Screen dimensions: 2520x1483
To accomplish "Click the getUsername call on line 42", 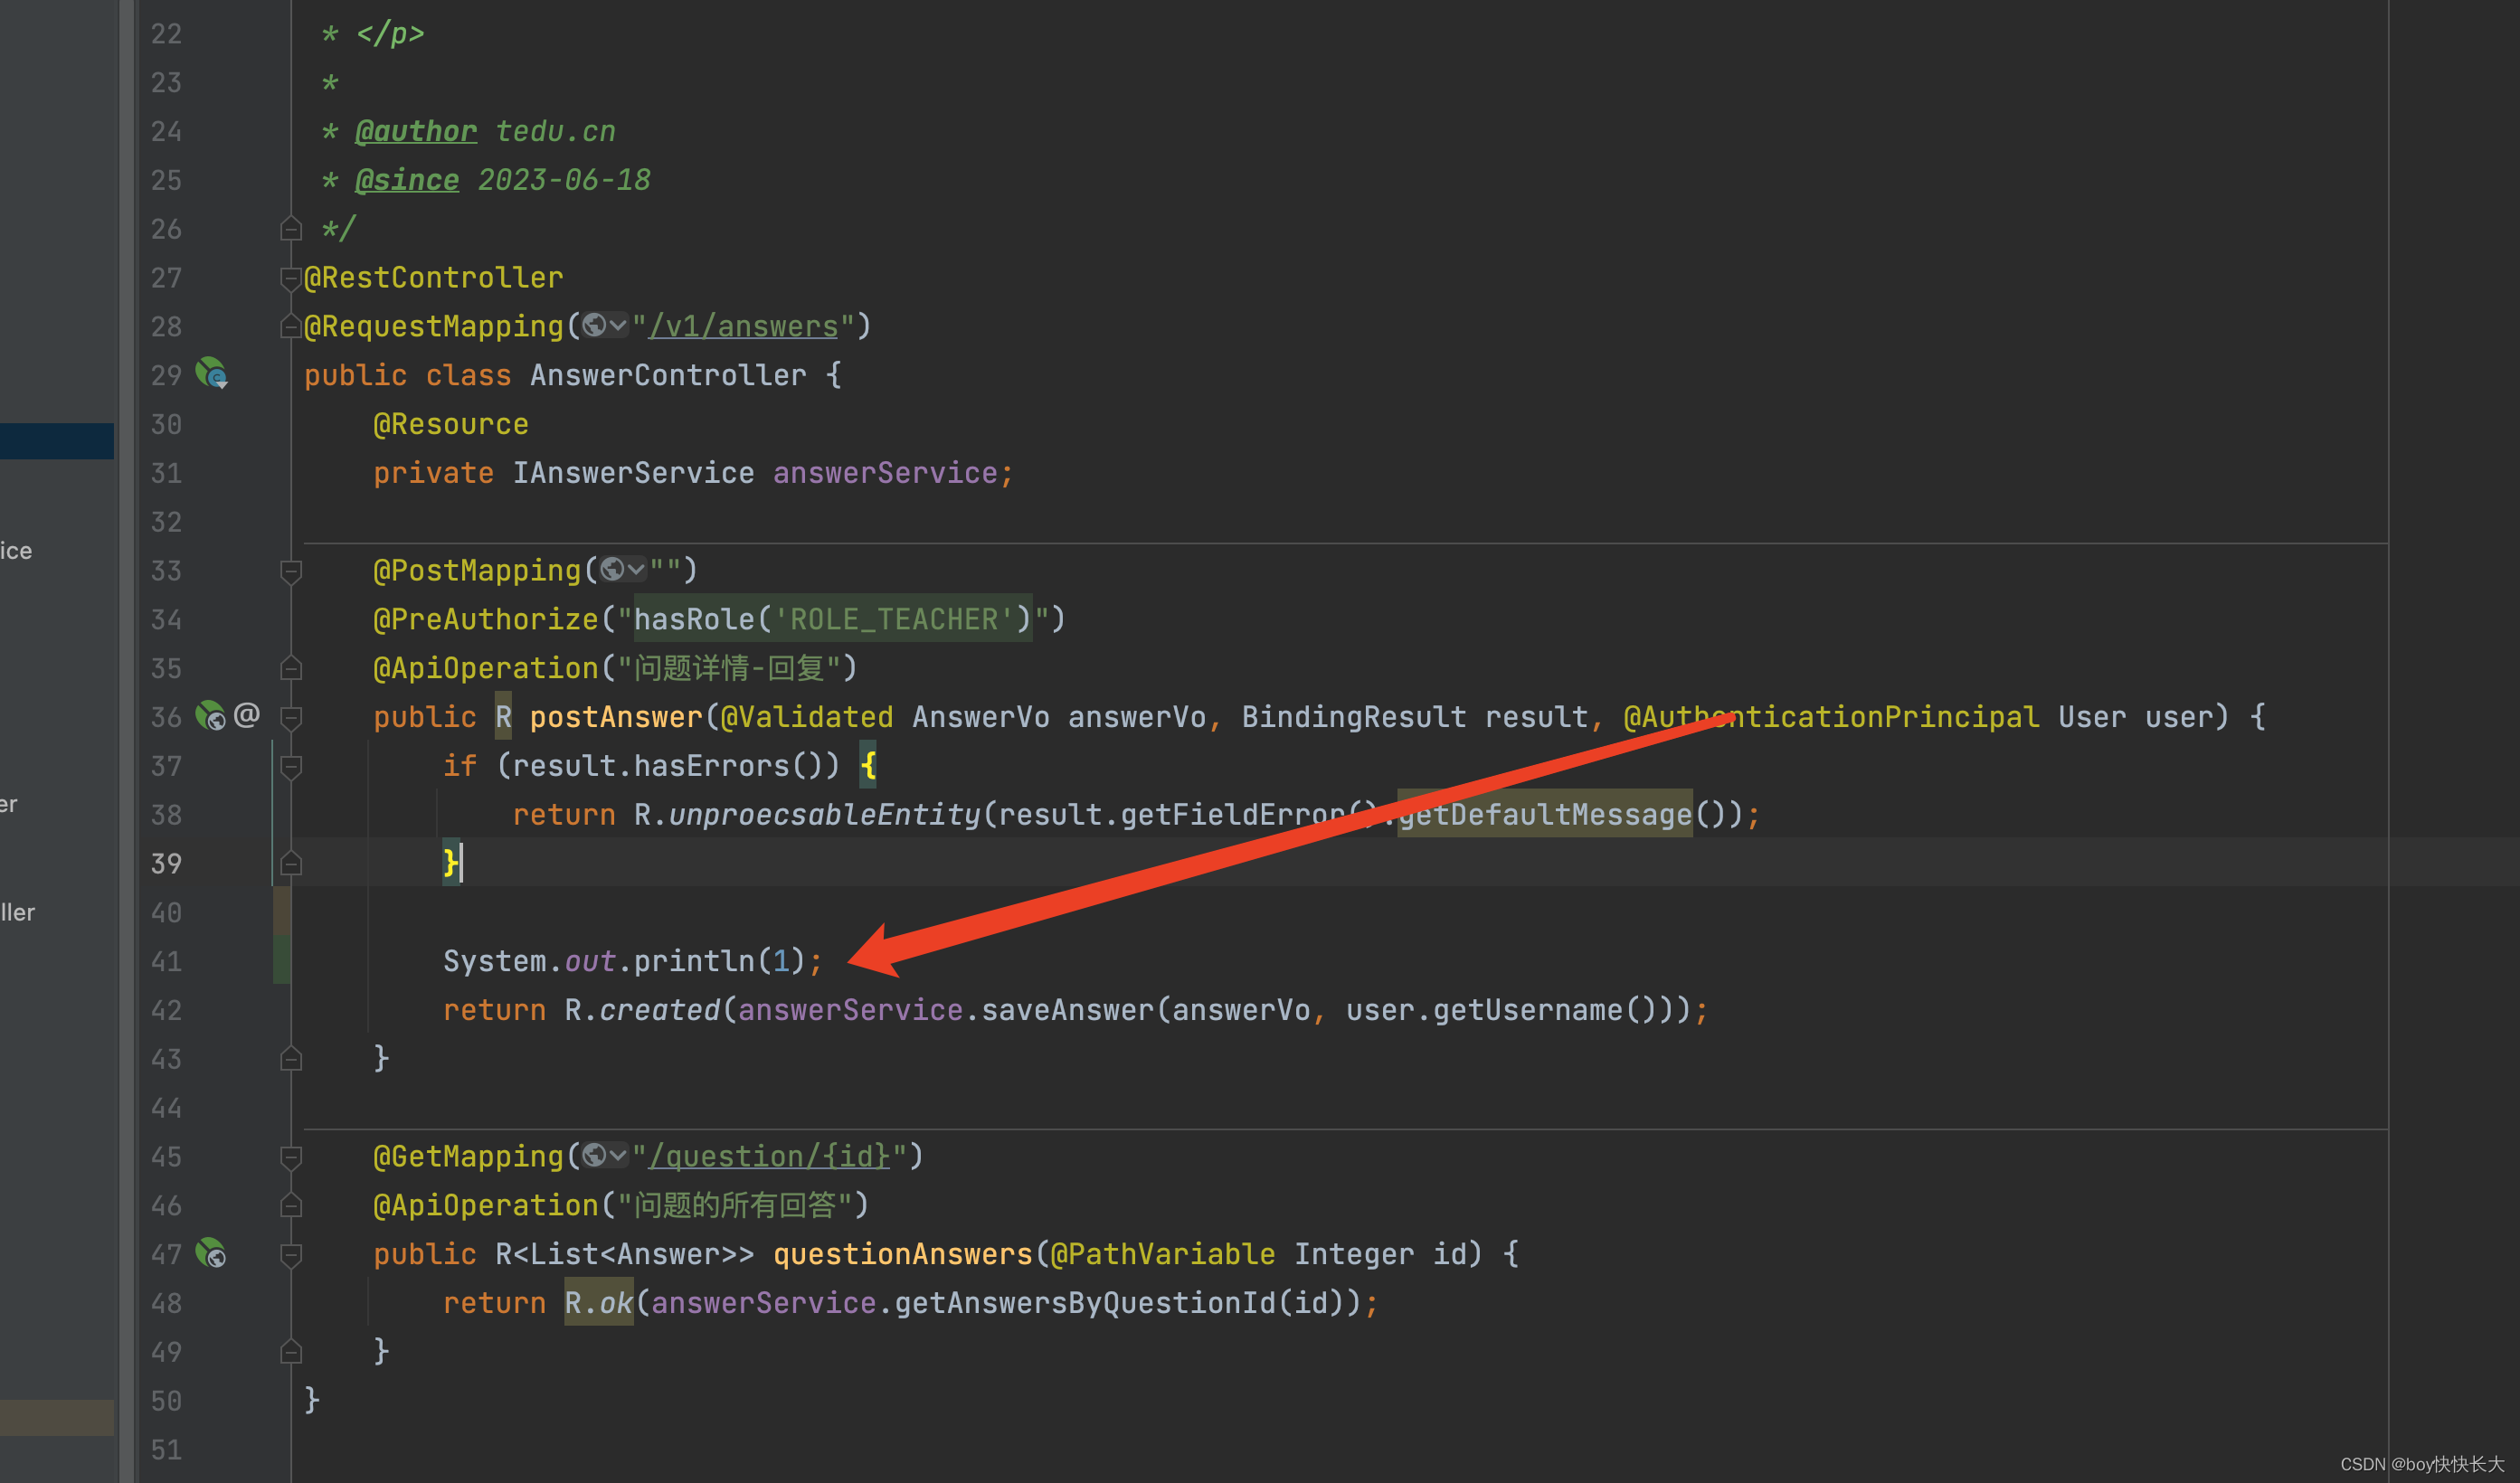I will (1527, 1010).
